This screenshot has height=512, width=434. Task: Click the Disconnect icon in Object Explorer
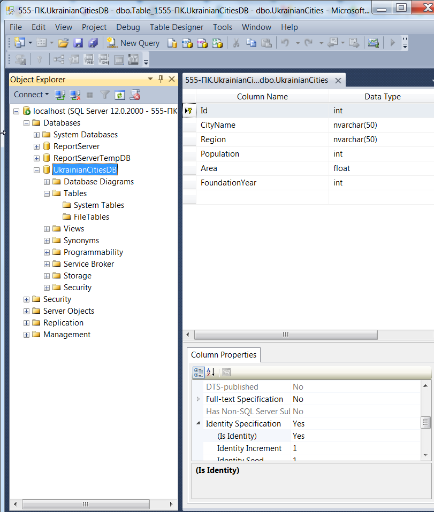coord(75,95)
